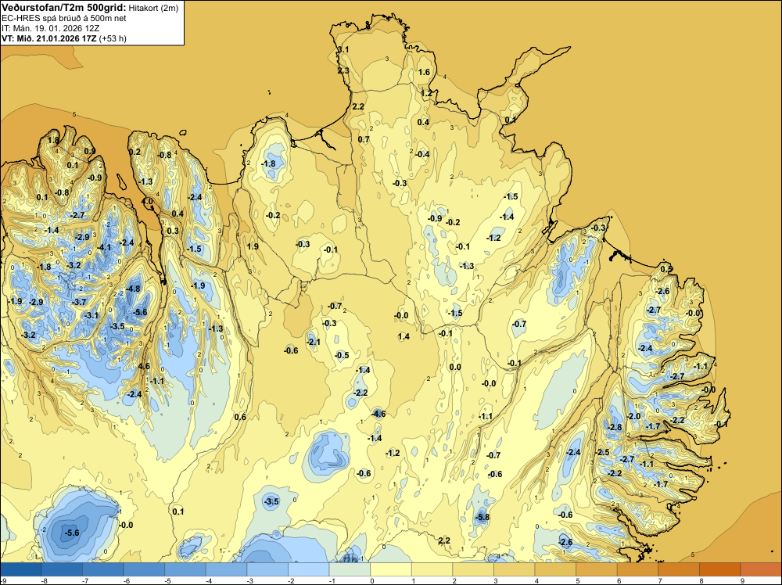Click legend swatch between -9 and -8
This screenshot has height=585, width=782.
pyautogui.click(x=20, y=569)
